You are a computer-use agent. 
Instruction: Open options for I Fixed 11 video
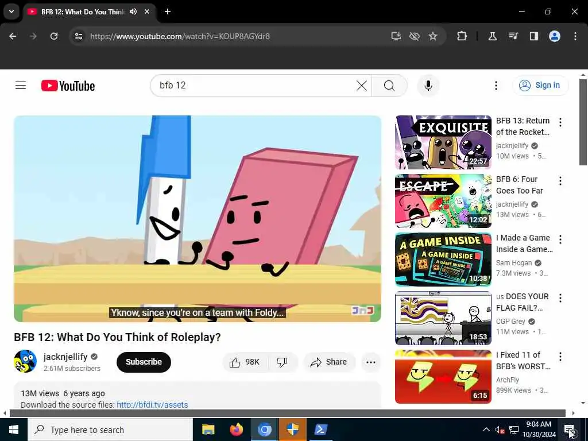tap(560, 356)
